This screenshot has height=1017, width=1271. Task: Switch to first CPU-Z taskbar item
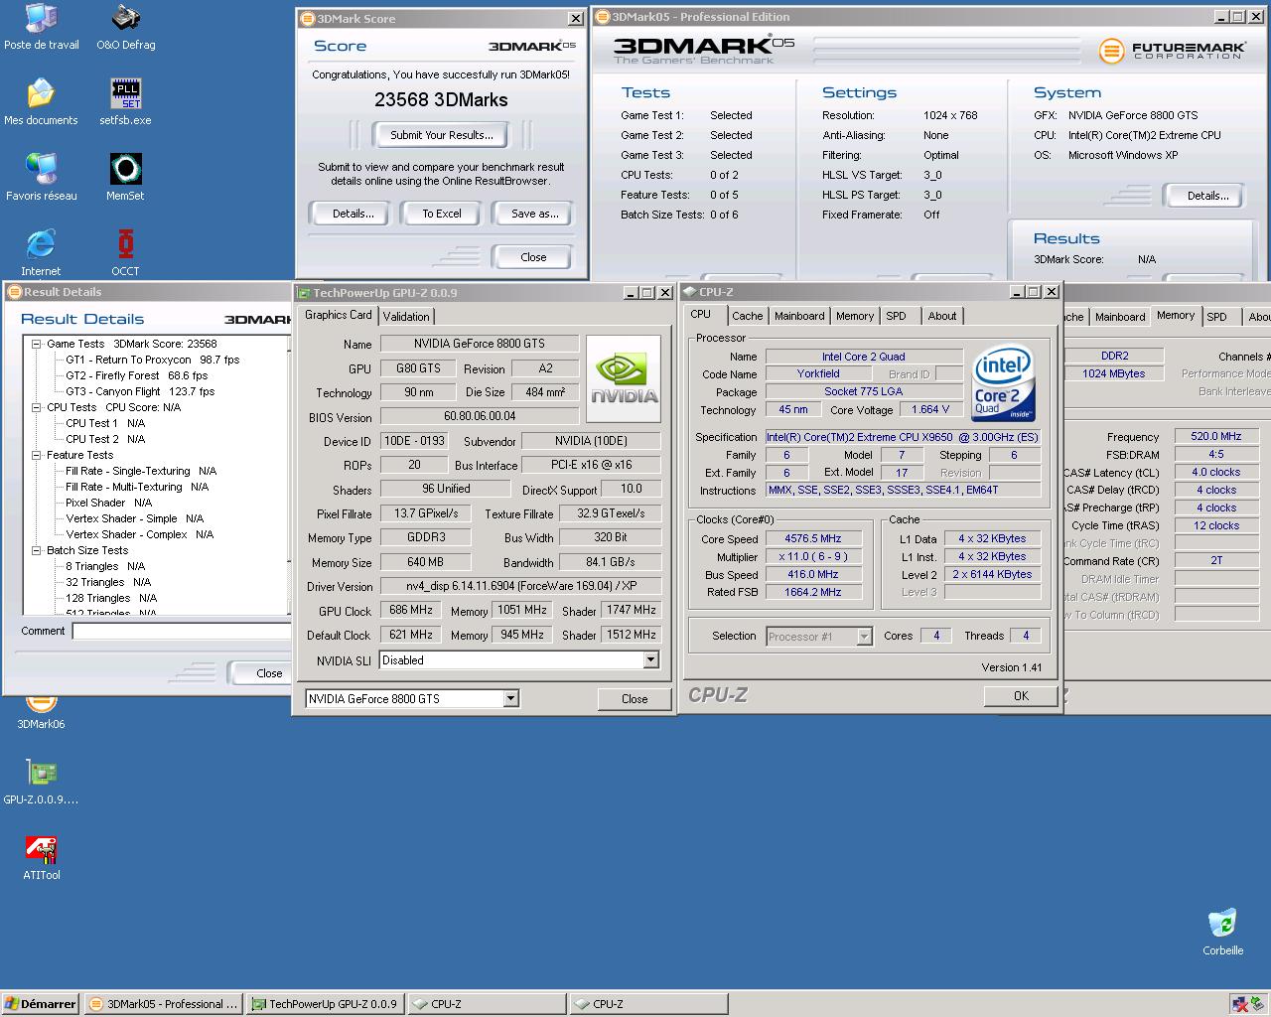[487, 1004]
